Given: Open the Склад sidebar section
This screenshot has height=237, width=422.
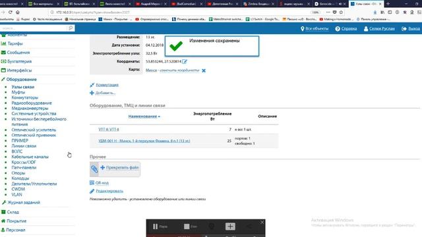Looking at the screenshot, I should pyautogui.click(x=13, y=212).
